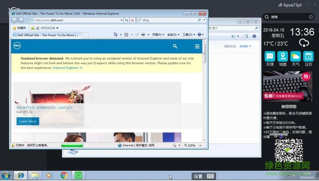
Task: Open the 安全(S) menu
Action: click(173, 35)
